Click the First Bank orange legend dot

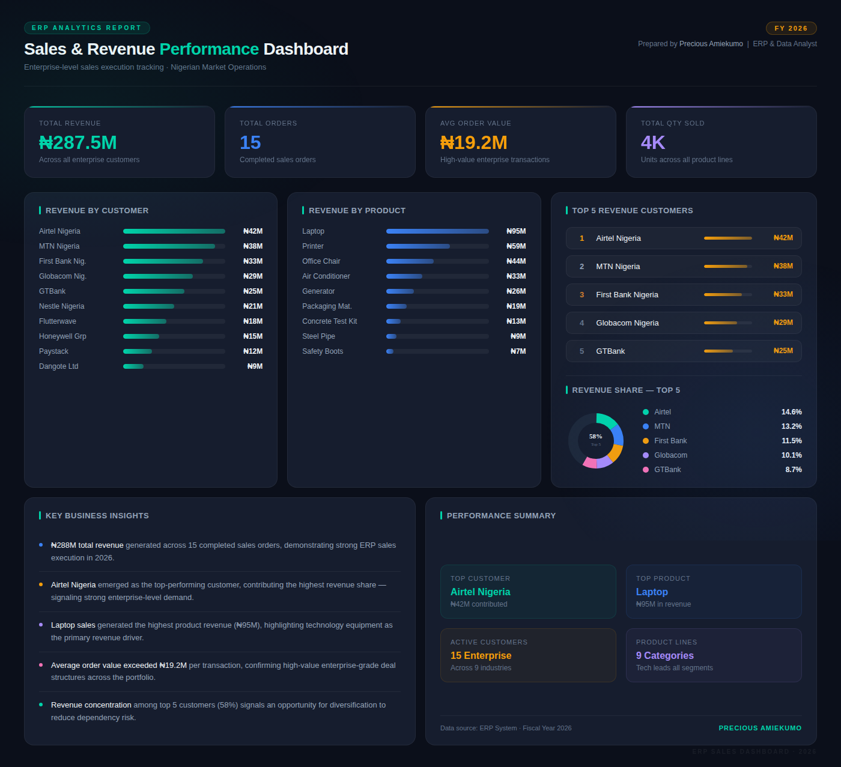click(646, 441)
